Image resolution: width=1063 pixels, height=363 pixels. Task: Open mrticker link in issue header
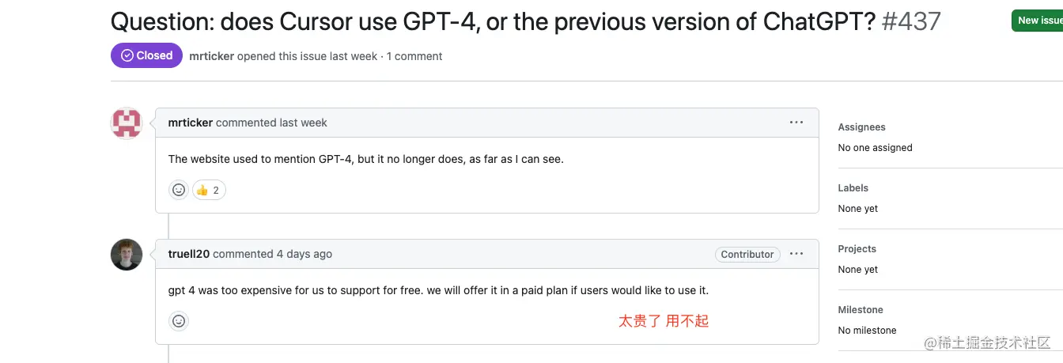pyautogui.click(x=211, y=56)
